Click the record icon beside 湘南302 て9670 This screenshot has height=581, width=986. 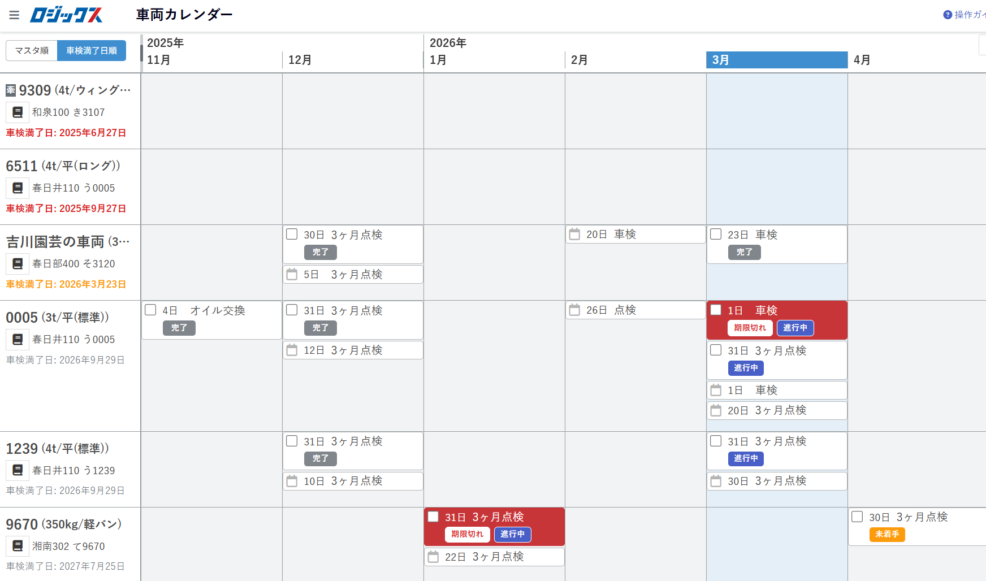click(x=18, y=547)
